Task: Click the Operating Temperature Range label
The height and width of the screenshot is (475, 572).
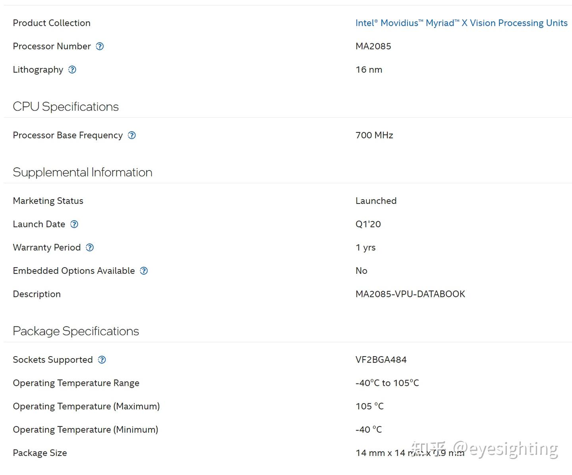Action: (x=76, y=383)
